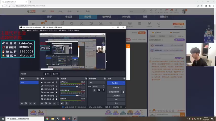Adjust the 麦克风/Aux volume slider

(x=69, y=87)
